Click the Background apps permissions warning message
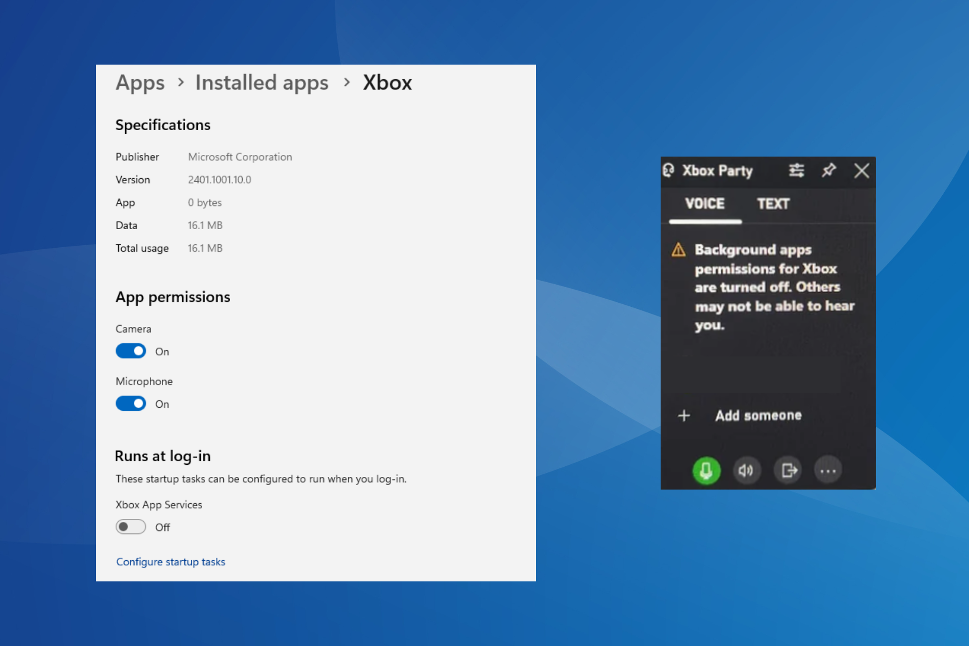This screenshot has width=969, height=646. [x=775, y=287]
